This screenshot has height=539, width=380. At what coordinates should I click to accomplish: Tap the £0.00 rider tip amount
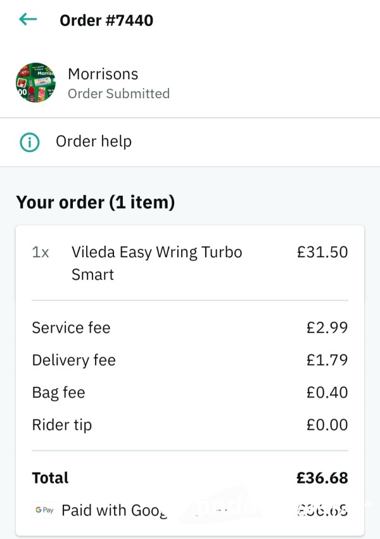tap(327, 425)
